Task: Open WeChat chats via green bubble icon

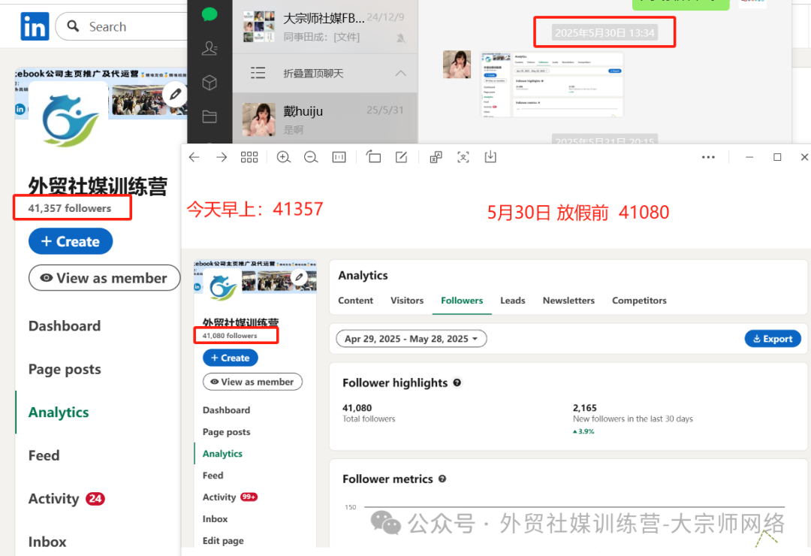Action: 210,14
